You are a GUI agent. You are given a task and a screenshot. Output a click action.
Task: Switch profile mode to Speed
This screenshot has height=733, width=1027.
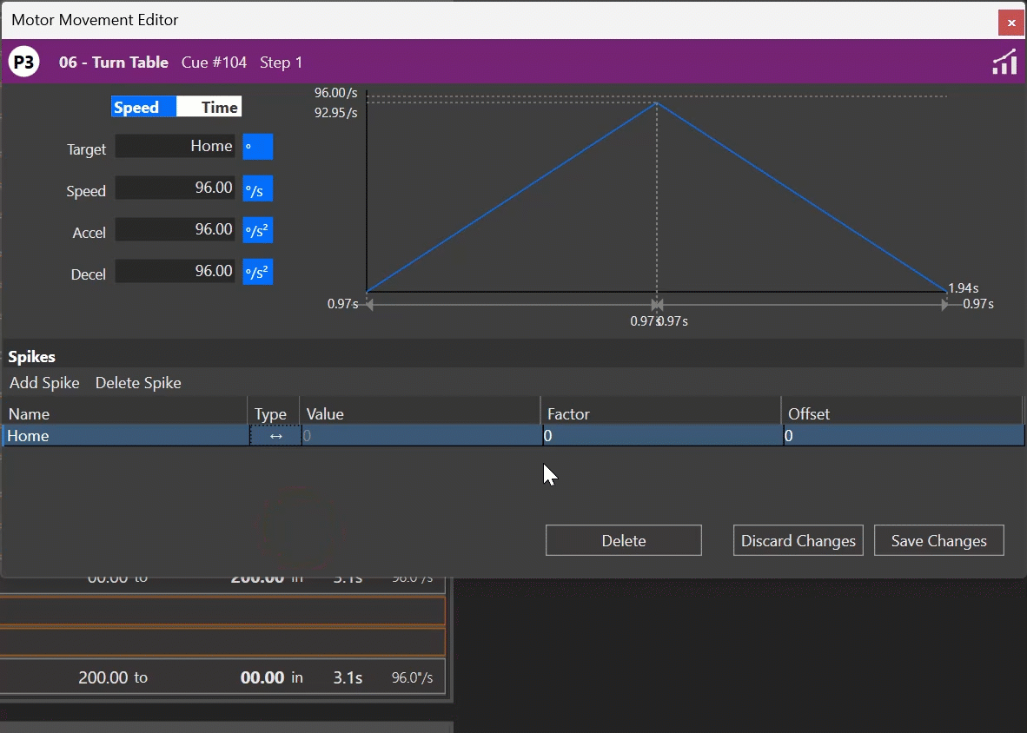pos(143,107)
